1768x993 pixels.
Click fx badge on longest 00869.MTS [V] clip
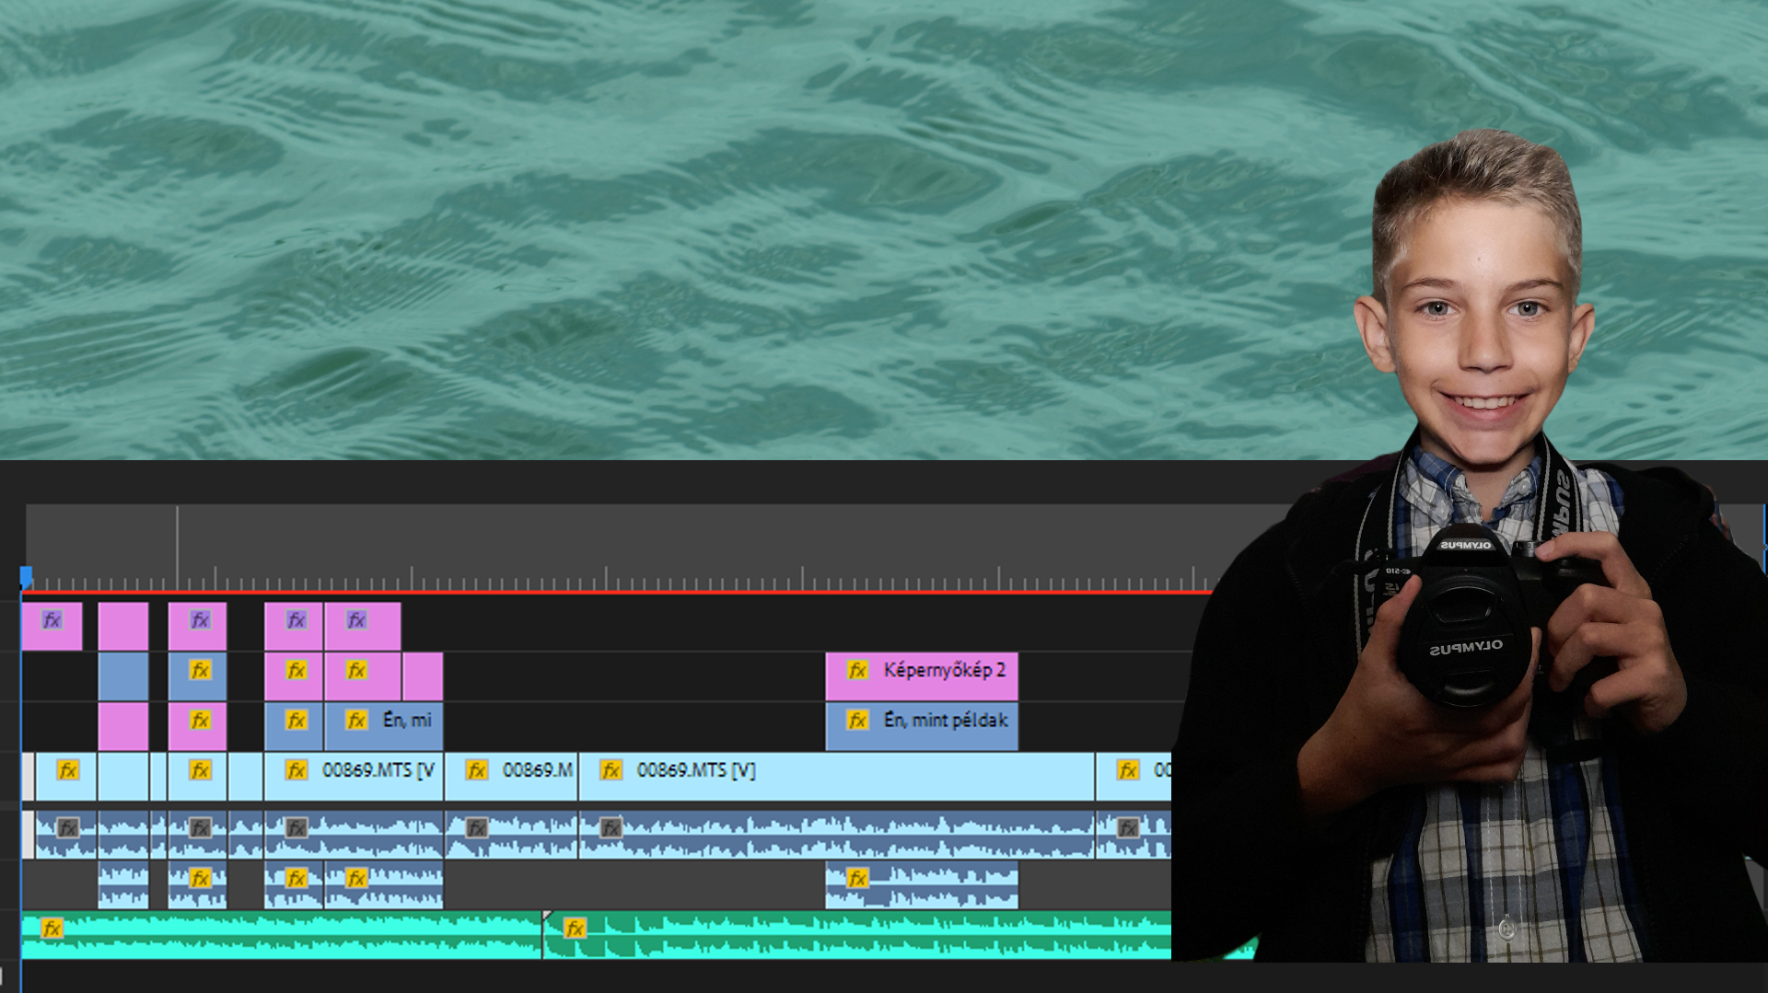tap(611, 770)
